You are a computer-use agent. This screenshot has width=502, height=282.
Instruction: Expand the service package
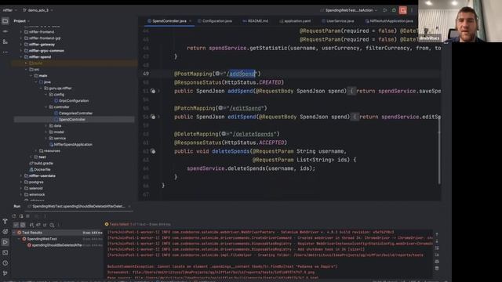pyautogui.click(x=46, y=138)
